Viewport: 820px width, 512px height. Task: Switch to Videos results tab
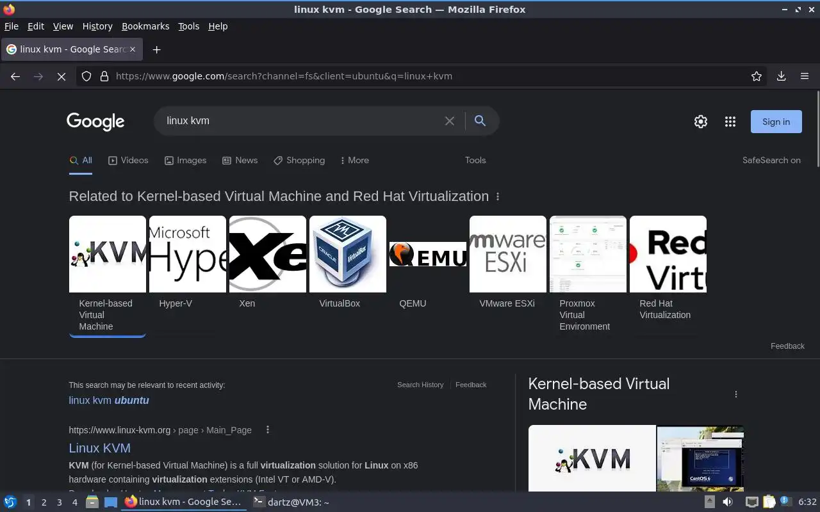tap(128, 161)
